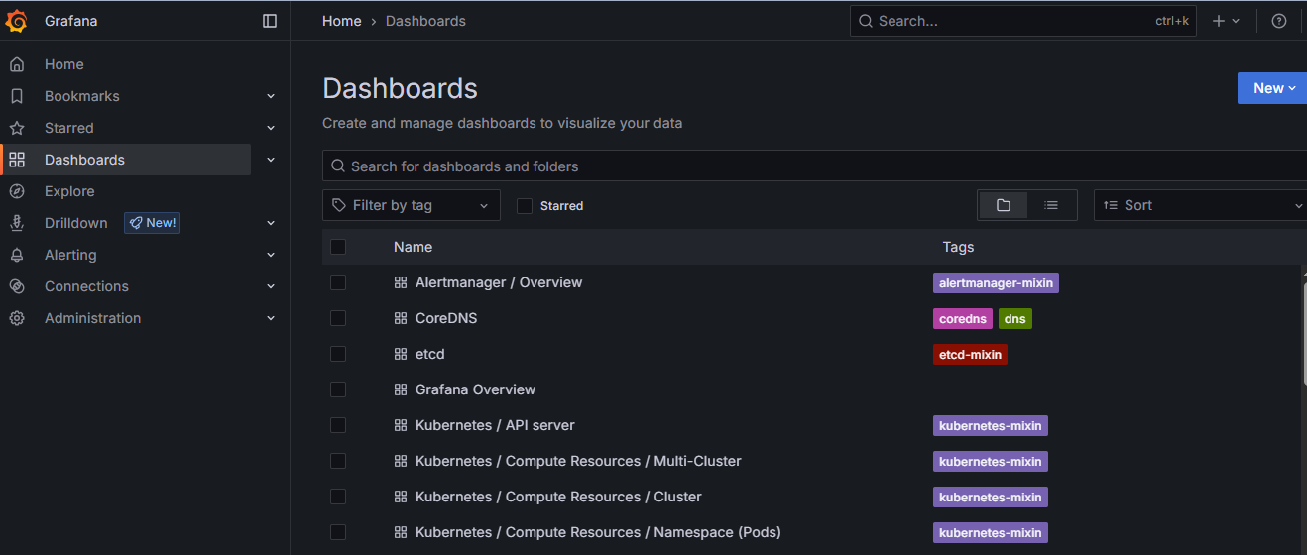Check the Multi-Cluster row checkbox
Screen dimensions: 1307x555
(x=338, y=461)
